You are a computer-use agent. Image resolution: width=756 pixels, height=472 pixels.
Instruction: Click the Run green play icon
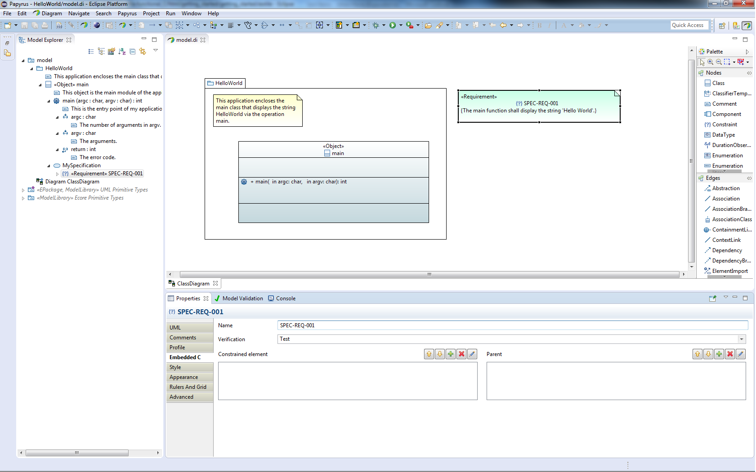click(393, 25)
